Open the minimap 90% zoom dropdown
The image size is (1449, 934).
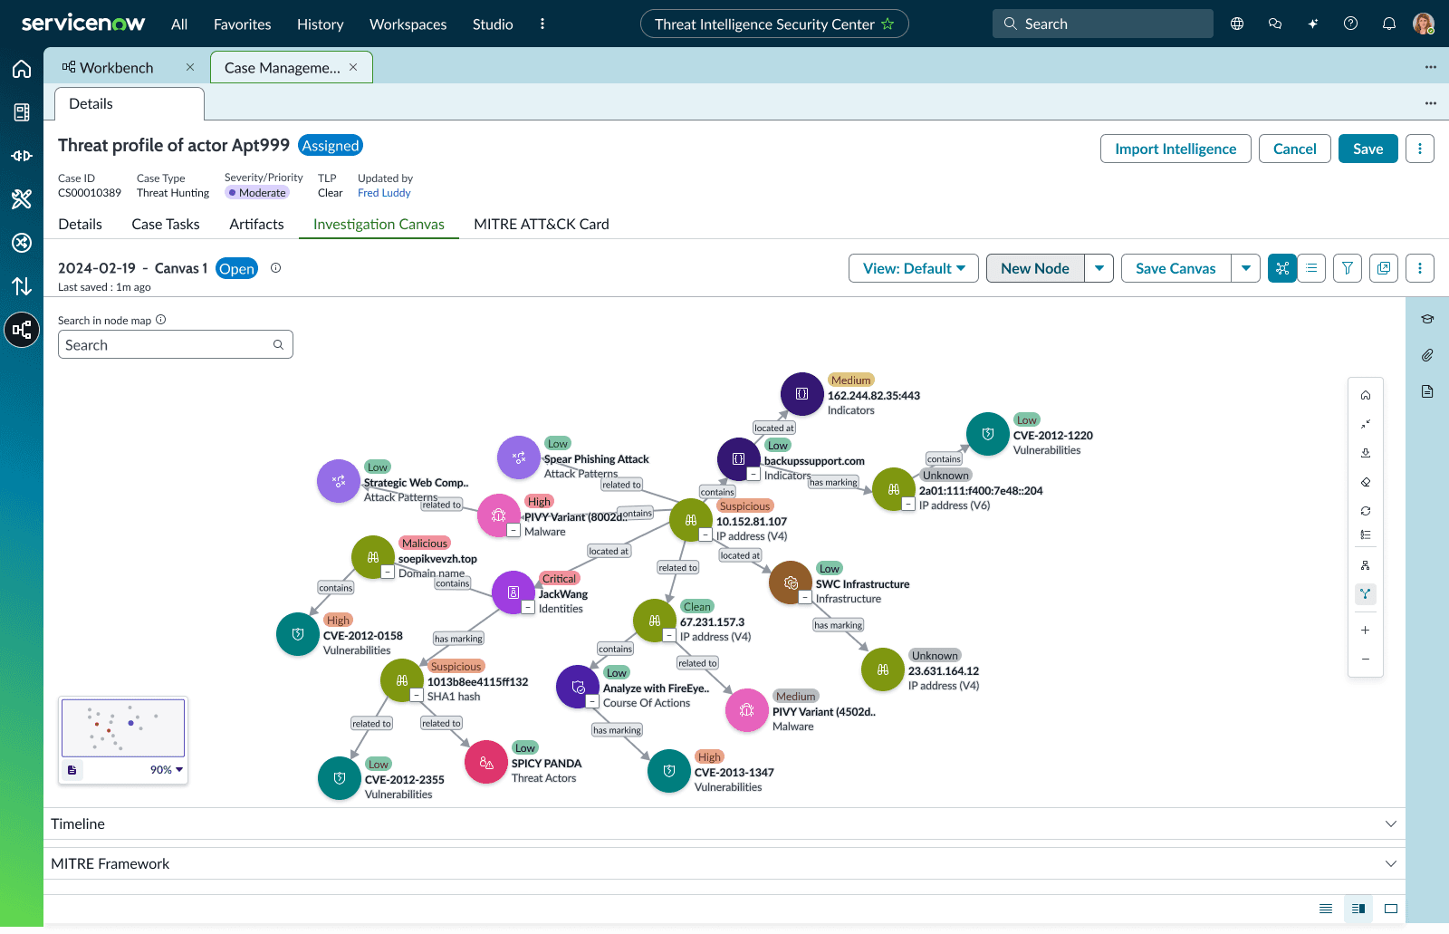point(167,770)
